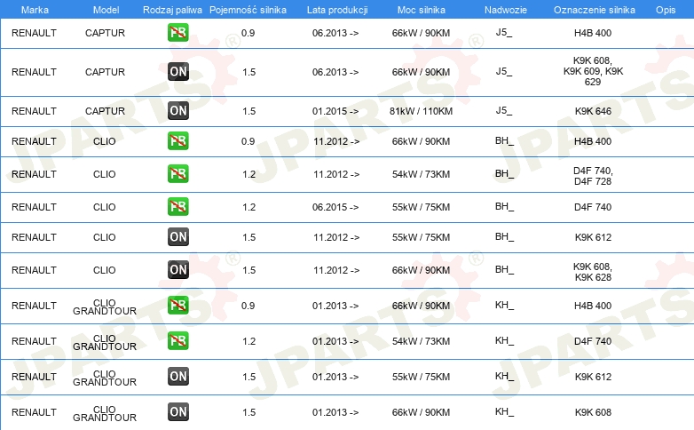Screen dimensions: 694x430
Task: Click the Lata produkcji column header
Action: coord(337,10)
